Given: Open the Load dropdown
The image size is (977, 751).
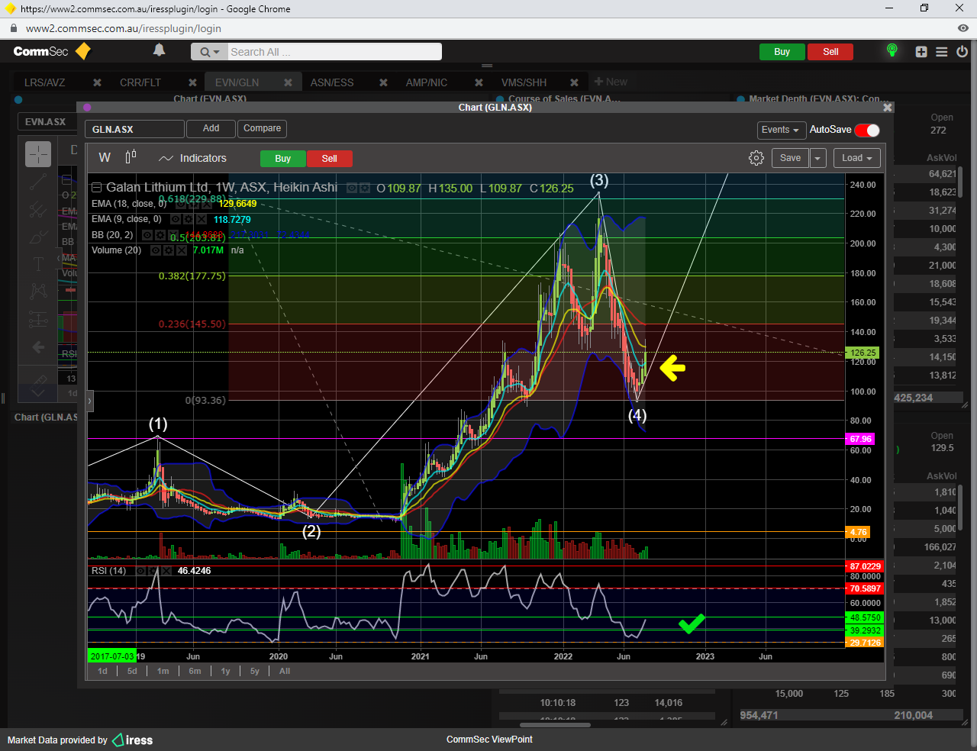Looking at the screenshot, I should [857, 158].
